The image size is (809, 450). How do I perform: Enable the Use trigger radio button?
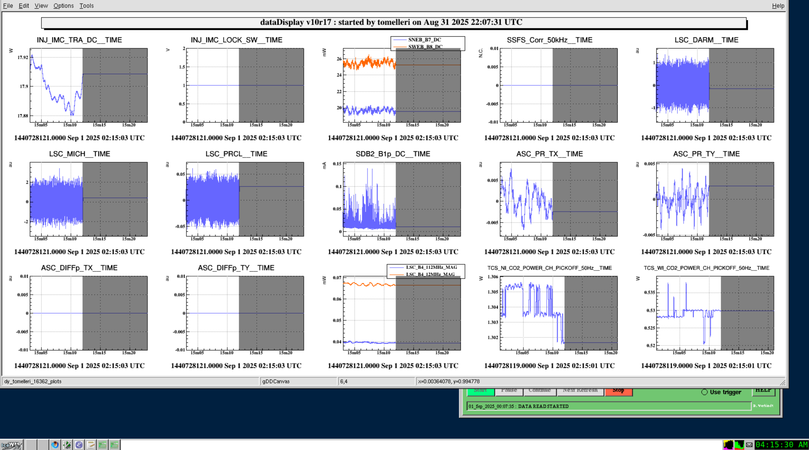click(704, 392)
